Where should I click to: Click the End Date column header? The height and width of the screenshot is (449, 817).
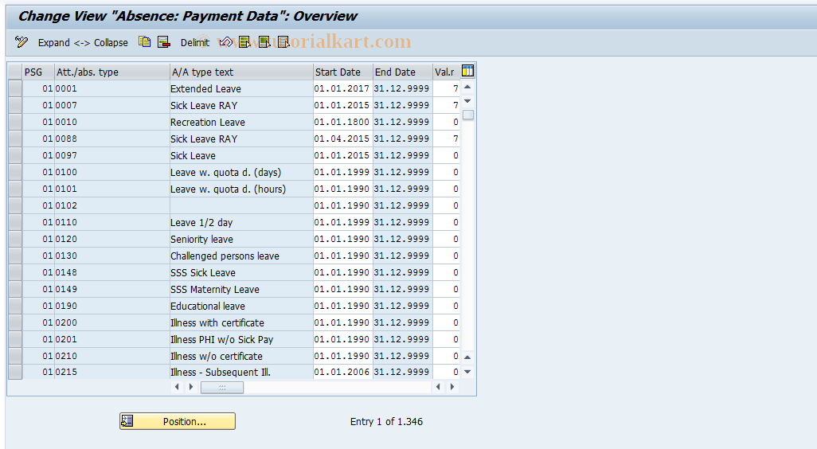pos(403,72)
